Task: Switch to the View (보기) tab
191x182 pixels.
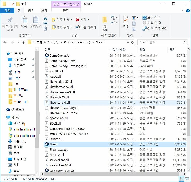Action: coord(44,10)
